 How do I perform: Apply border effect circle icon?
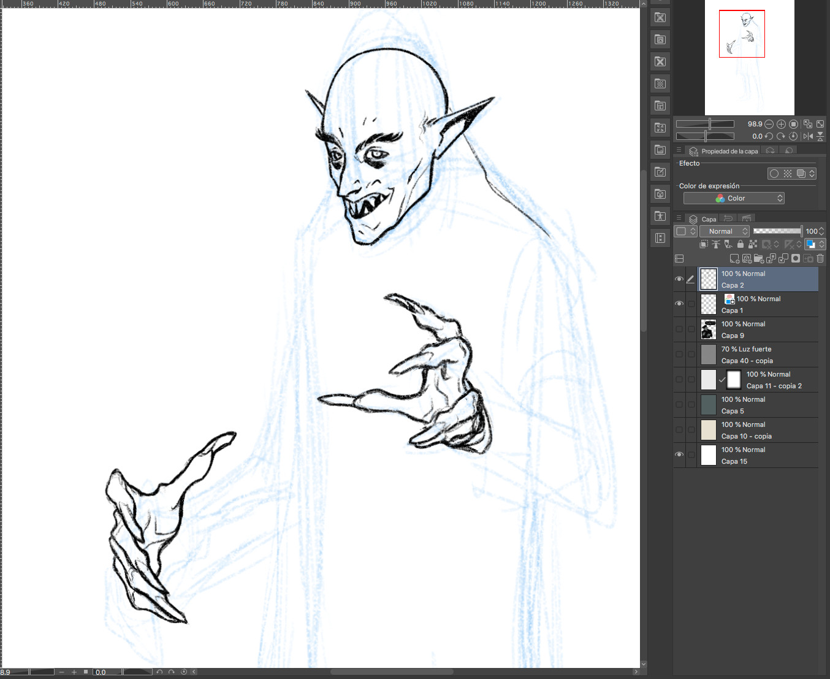pyautogui.click(x=774, y=174)
